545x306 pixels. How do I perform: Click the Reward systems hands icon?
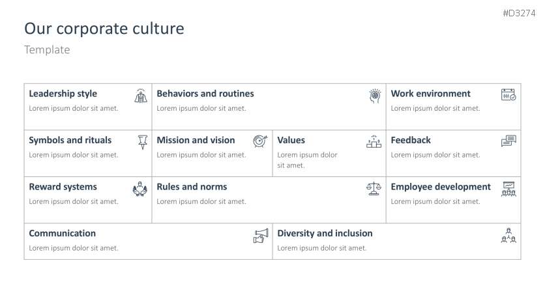pos(140,189)
